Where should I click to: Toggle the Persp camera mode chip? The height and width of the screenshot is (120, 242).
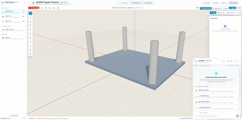tap(197, 8)
